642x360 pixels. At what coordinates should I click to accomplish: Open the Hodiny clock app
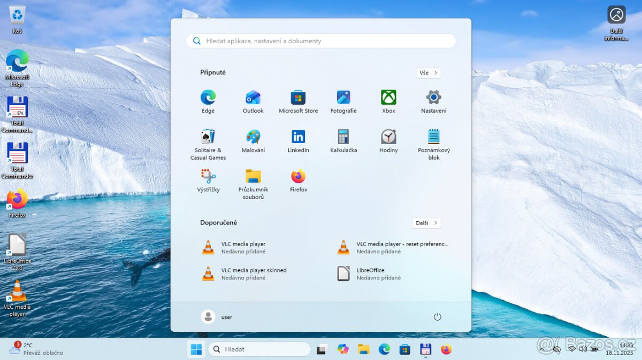(388, 137)
